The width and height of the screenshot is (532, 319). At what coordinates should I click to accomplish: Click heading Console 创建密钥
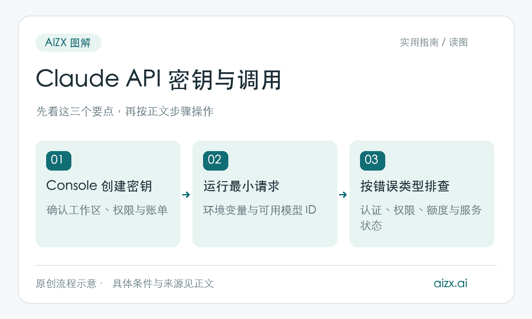pos(99,186)
